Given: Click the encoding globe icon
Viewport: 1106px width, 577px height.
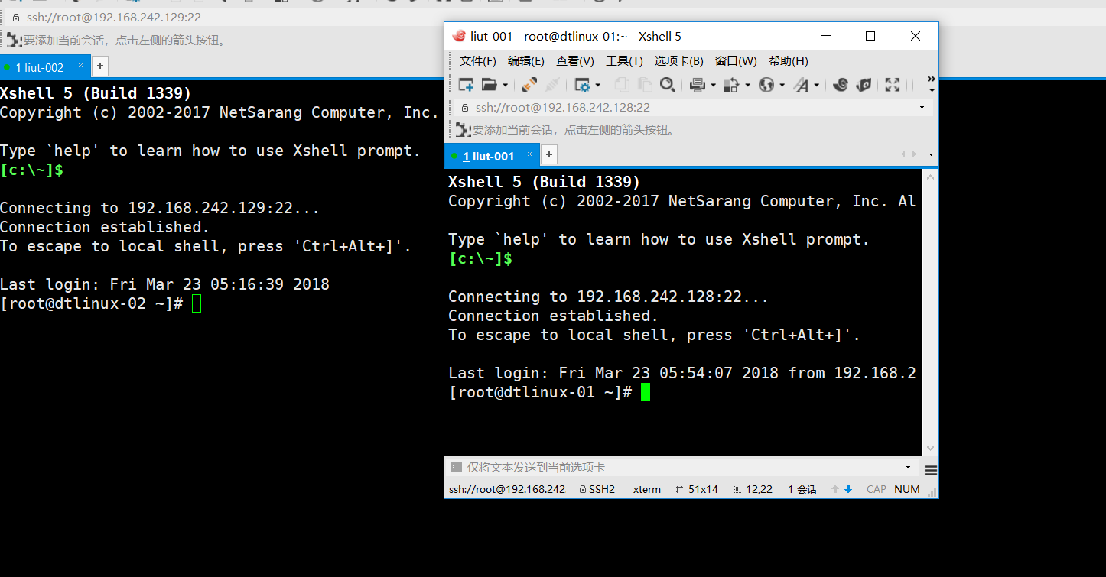Looking at the screenshot, I should (x=766, y=85).
